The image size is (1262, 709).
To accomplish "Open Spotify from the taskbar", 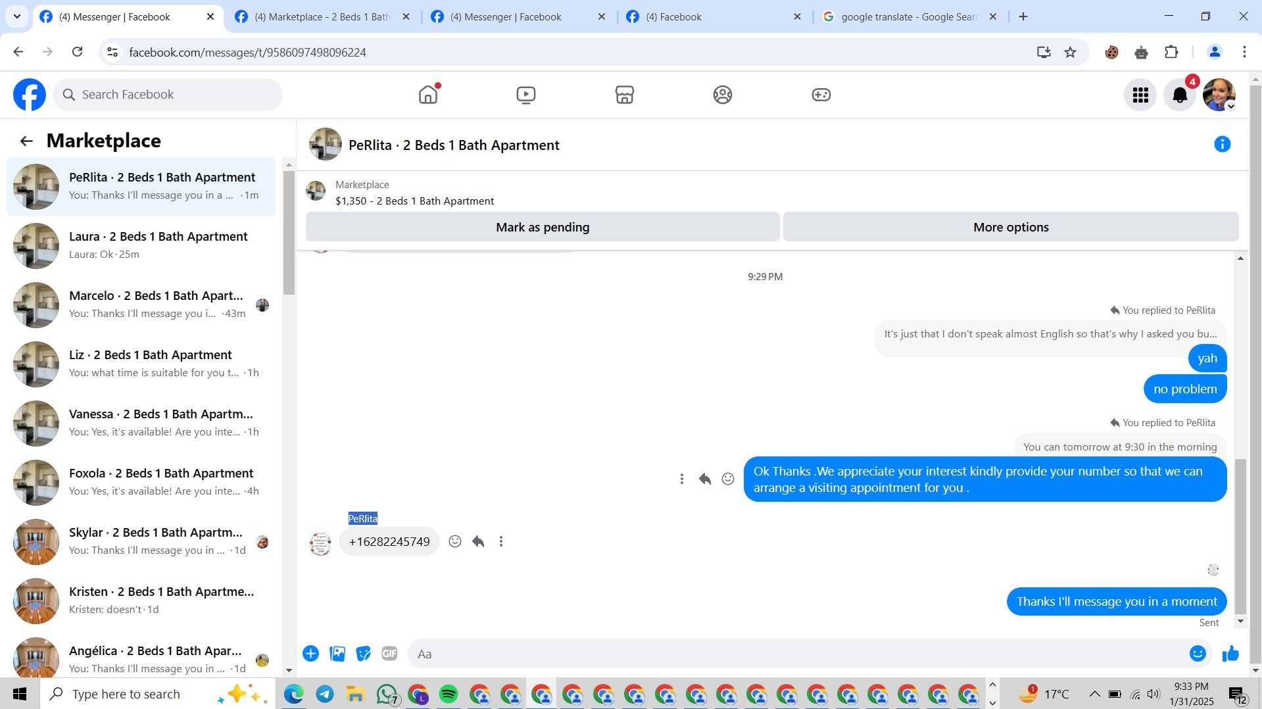I will click(449, 694).
